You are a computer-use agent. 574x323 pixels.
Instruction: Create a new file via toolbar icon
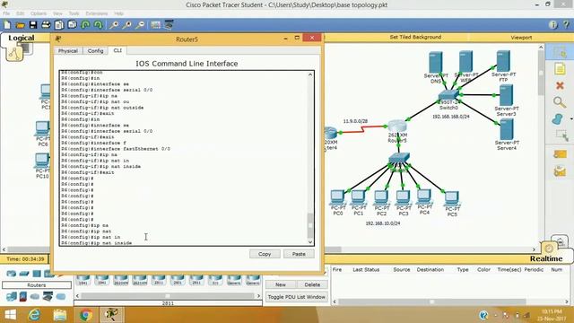tap(7, 25)
